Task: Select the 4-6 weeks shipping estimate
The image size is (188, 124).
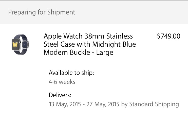Action: [x=62, y=82]
